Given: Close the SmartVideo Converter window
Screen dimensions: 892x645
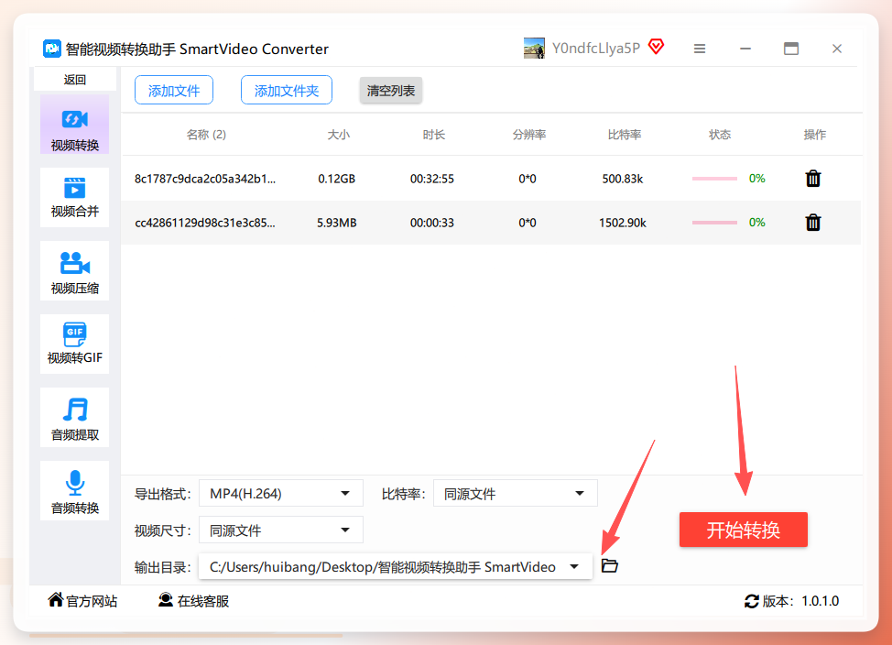Looking at the screenshot, I should (837, 49).
